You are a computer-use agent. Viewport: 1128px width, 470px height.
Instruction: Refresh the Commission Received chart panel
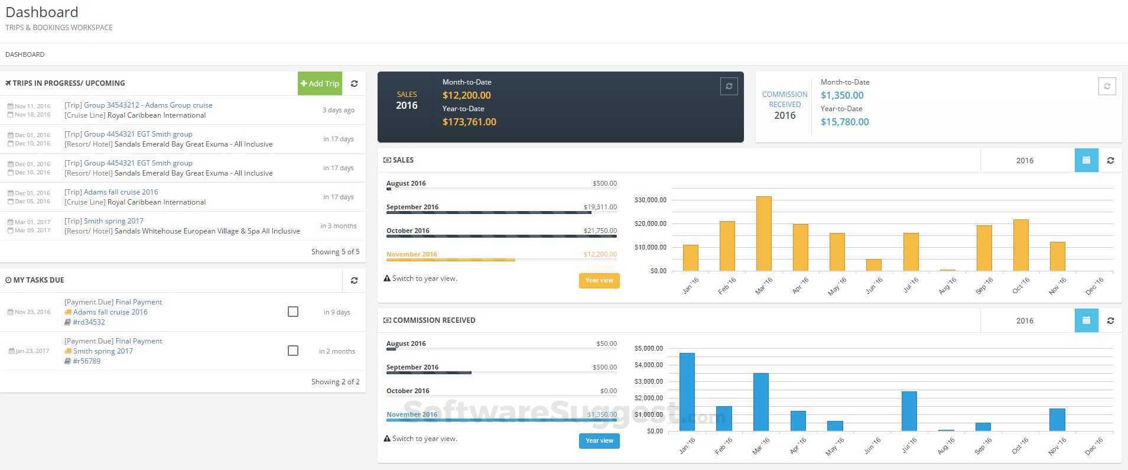[x=1110, y=320]
